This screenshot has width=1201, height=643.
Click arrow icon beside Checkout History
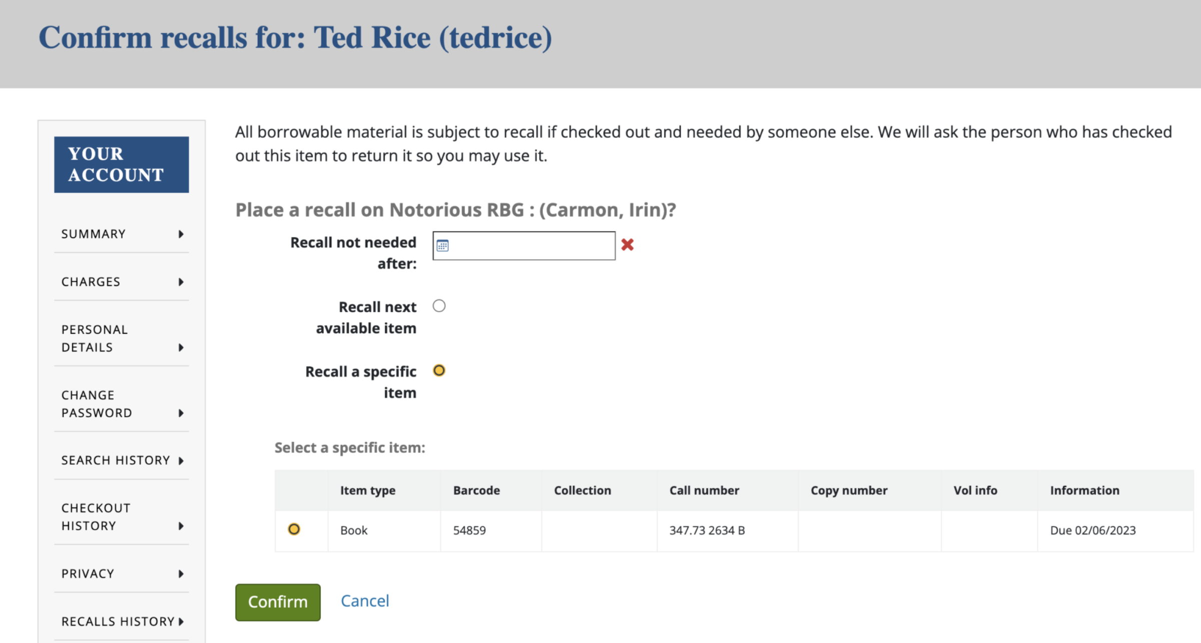181,526
